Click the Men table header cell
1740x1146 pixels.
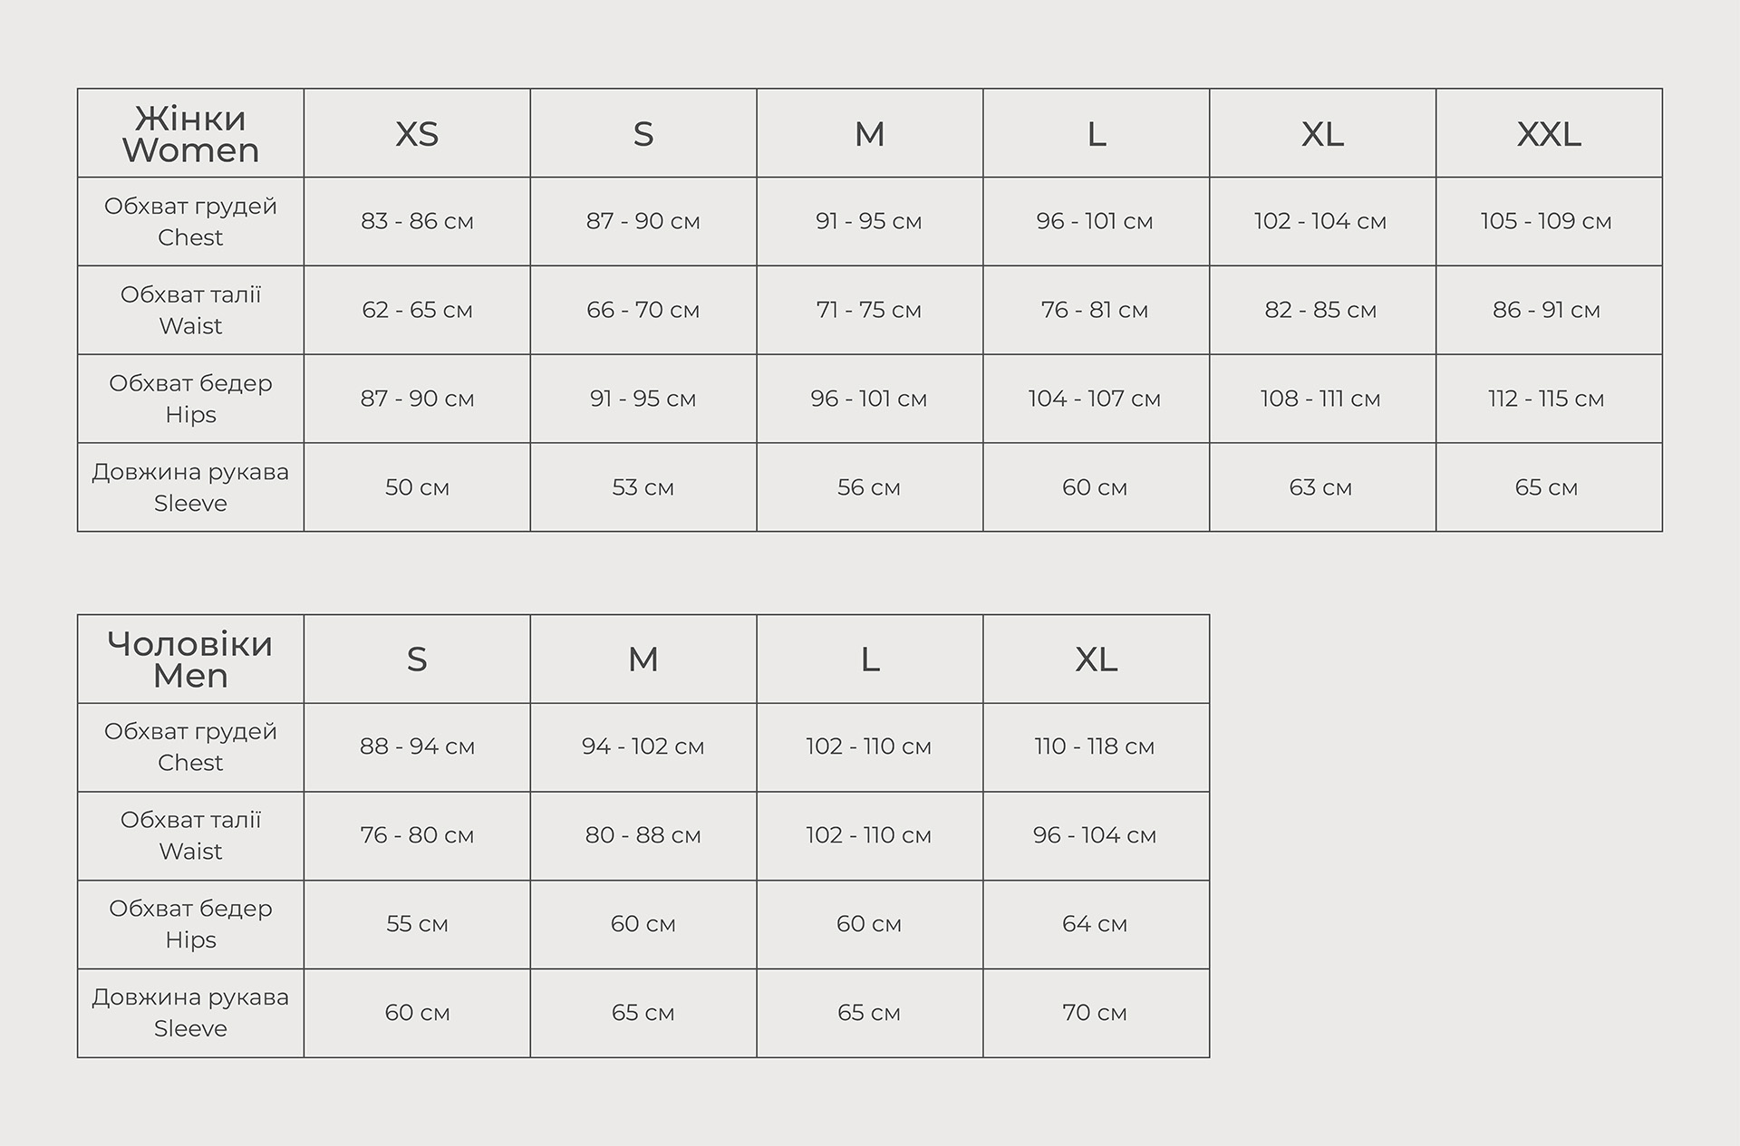pyautogui.click(x=190, y=660)
